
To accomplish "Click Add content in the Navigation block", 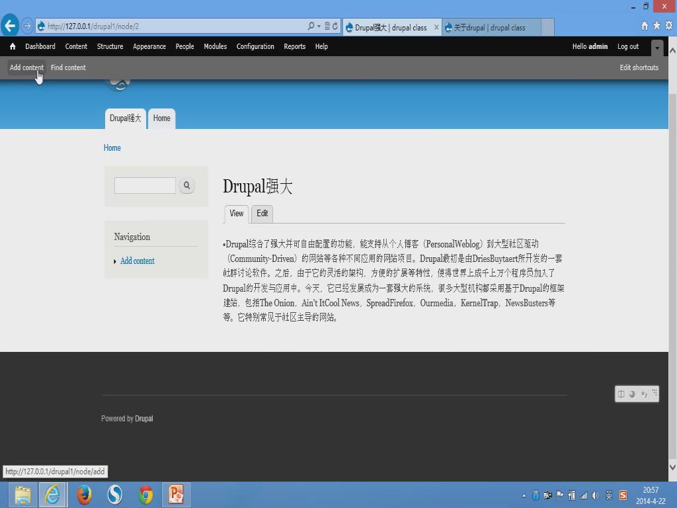I will point(138,261).
